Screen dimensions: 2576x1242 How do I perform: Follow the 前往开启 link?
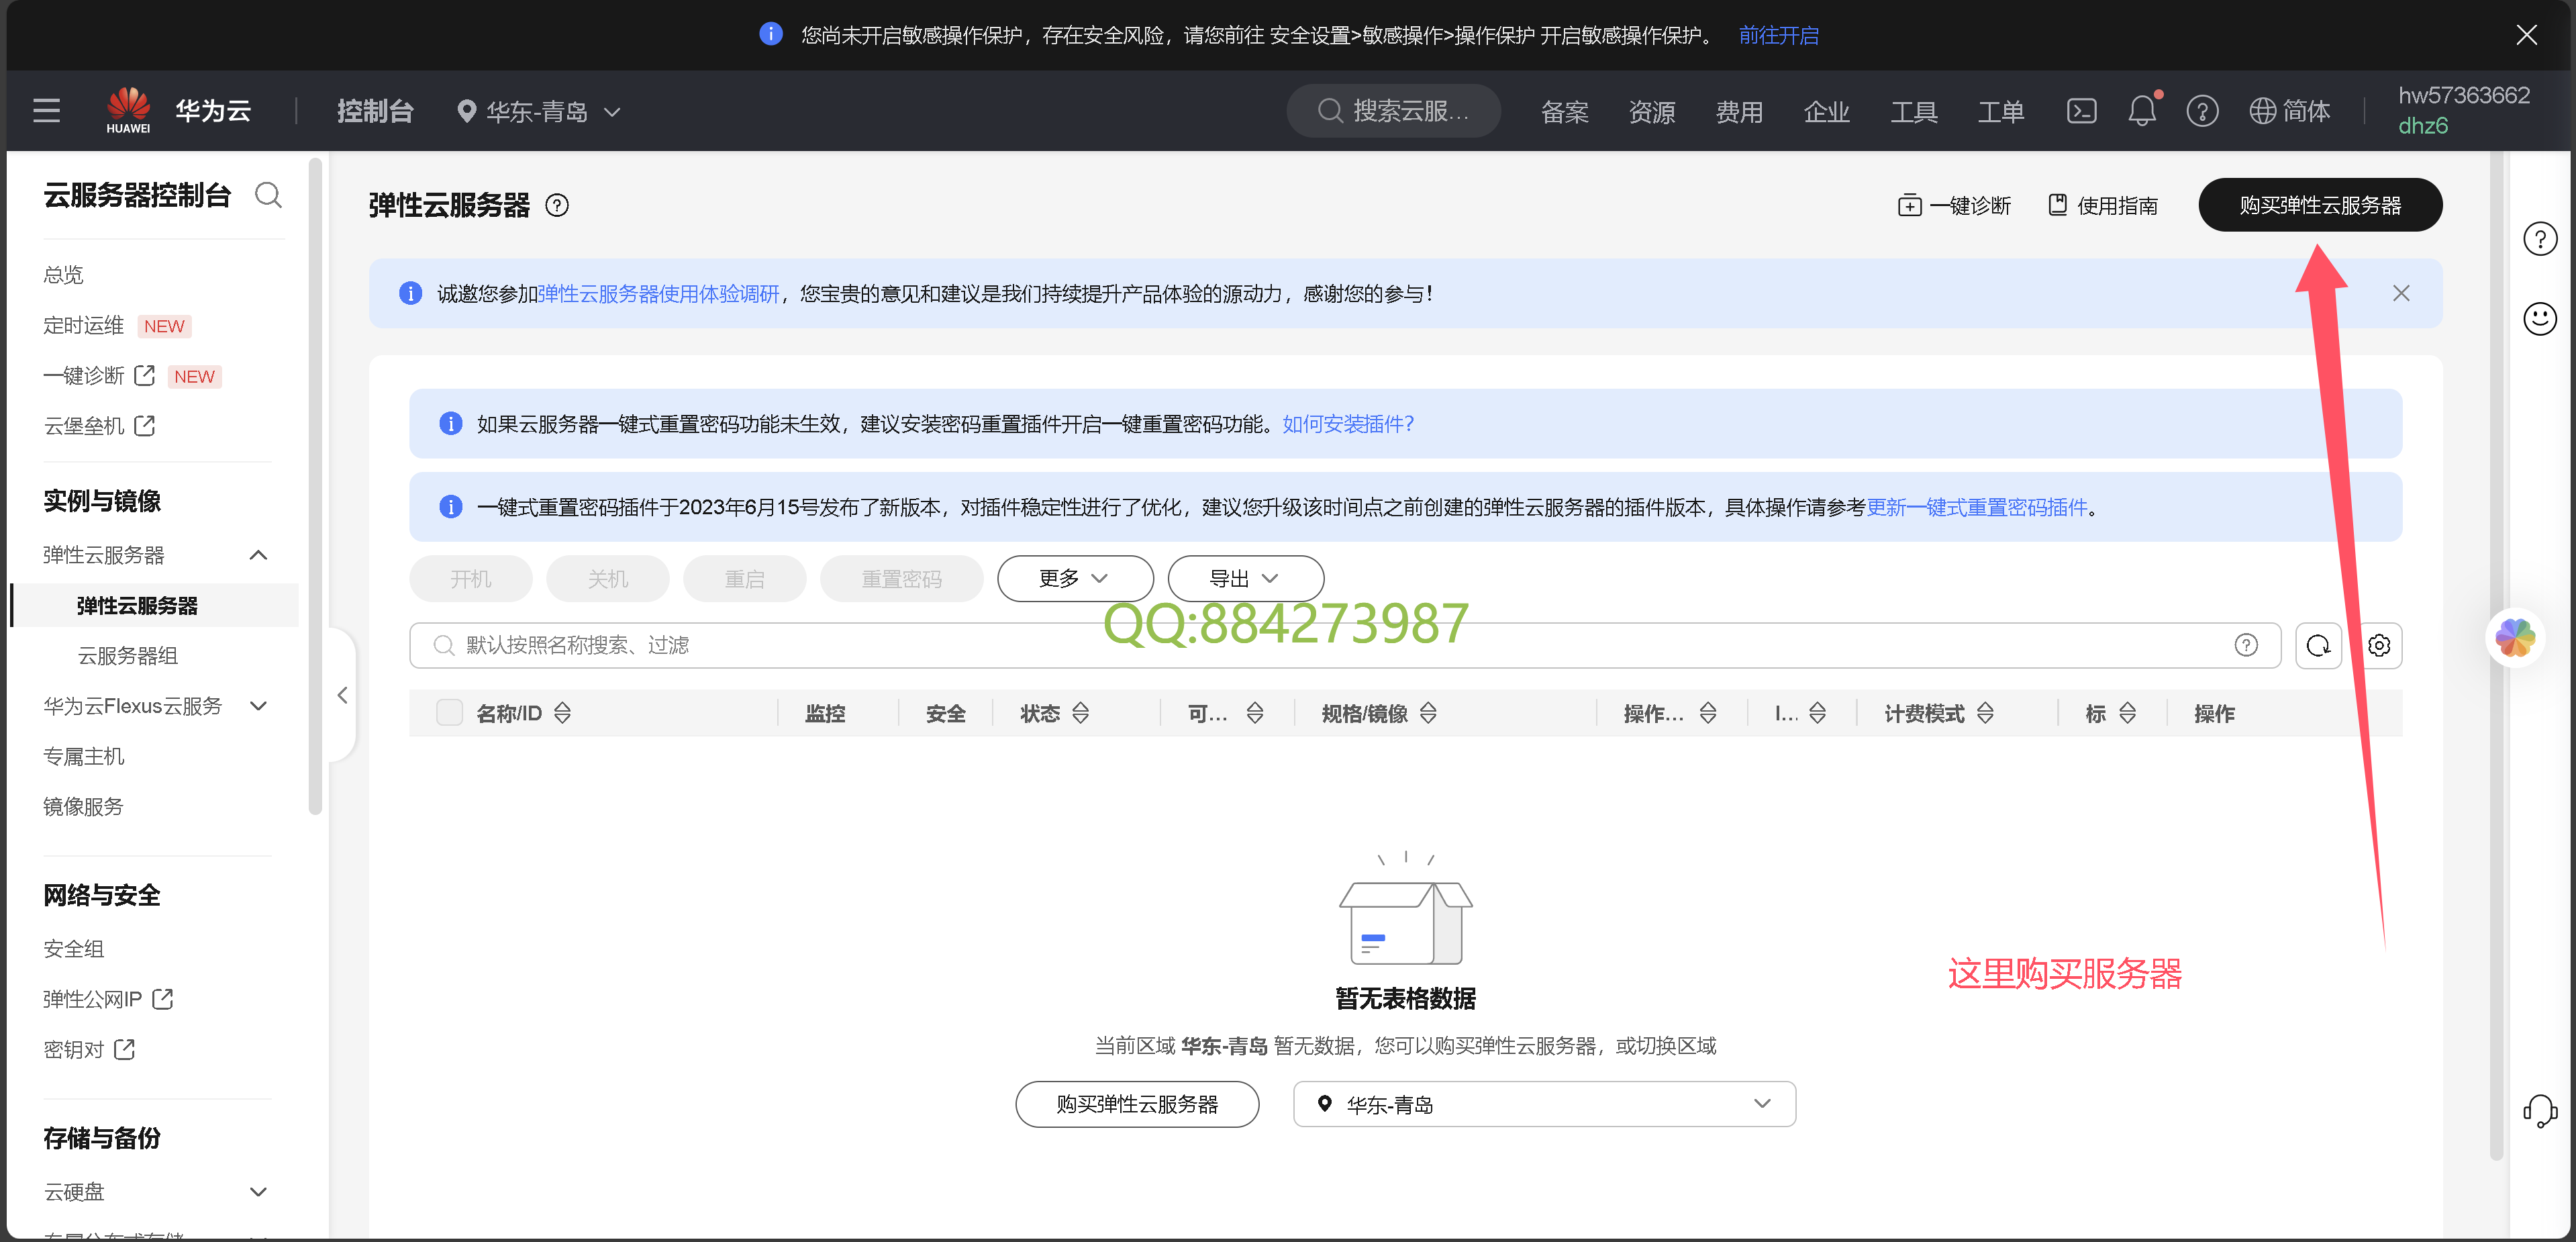click(1778, 35)
